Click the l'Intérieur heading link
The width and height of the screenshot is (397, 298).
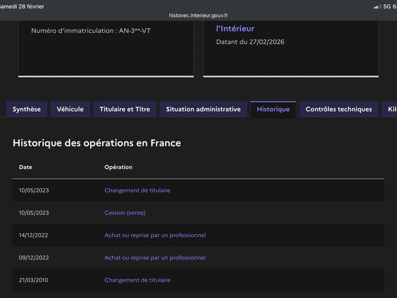(x=235, y=29)
